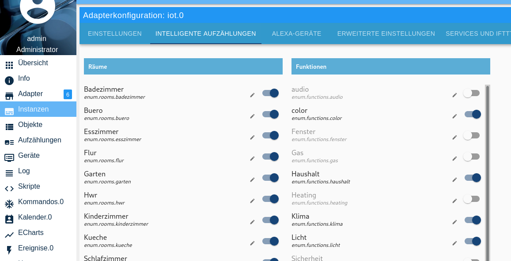Click the Instanzen icon in sidebar
The image size is (511, 261).
click(x=9, y=112)
